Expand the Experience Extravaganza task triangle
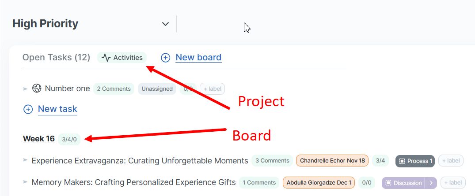The image size is (475, 196). click(25, 160)
